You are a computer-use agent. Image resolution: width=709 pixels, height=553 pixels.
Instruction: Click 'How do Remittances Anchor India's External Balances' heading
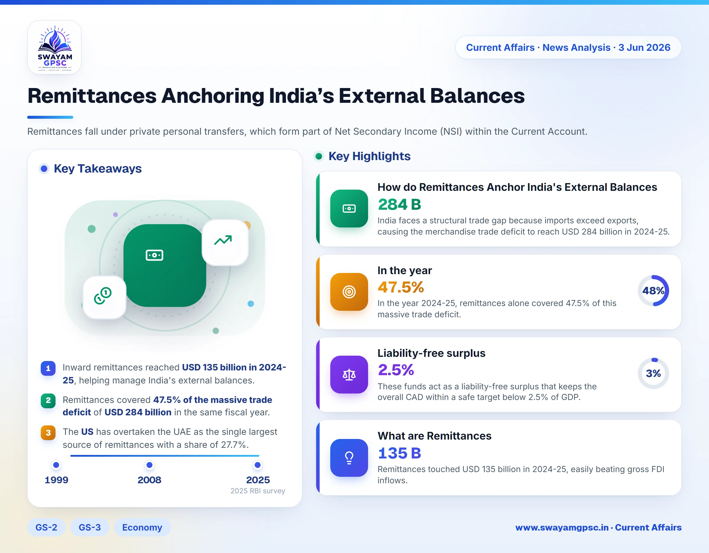coord(517,187)
